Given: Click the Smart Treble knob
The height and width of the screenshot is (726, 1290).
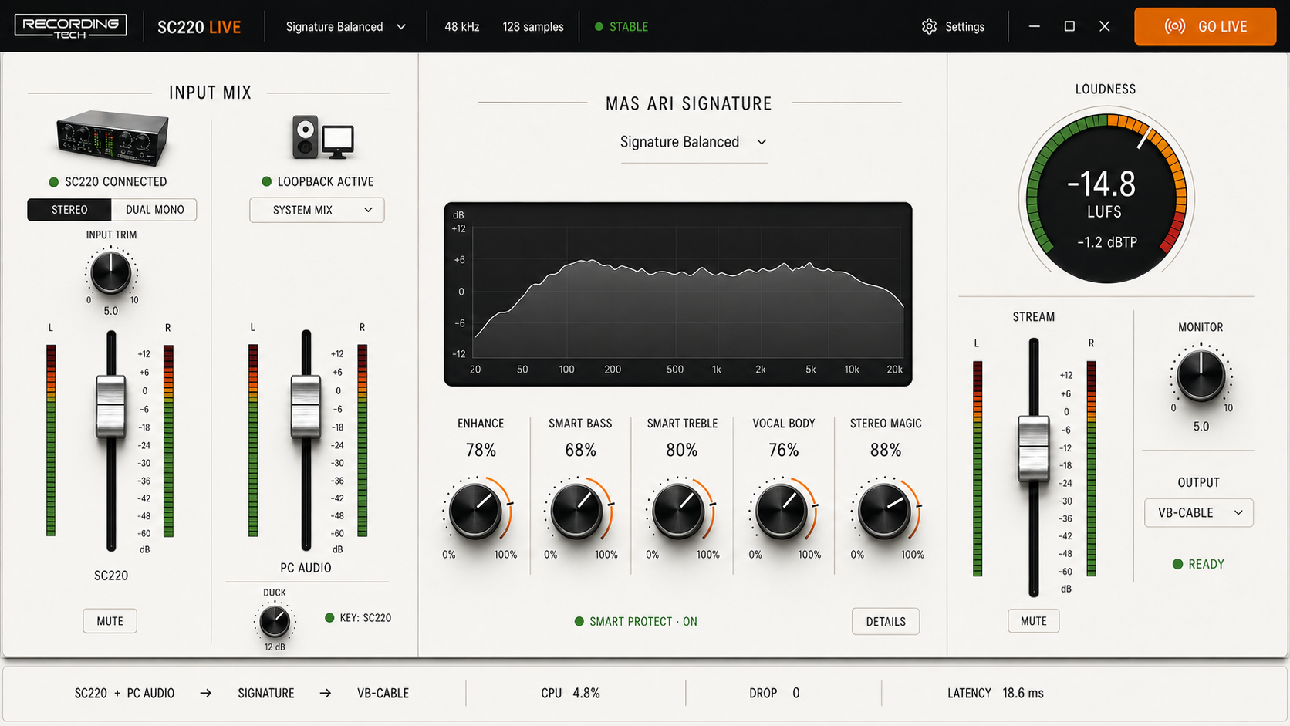Looking at the screenshot, I should (680, 509).
